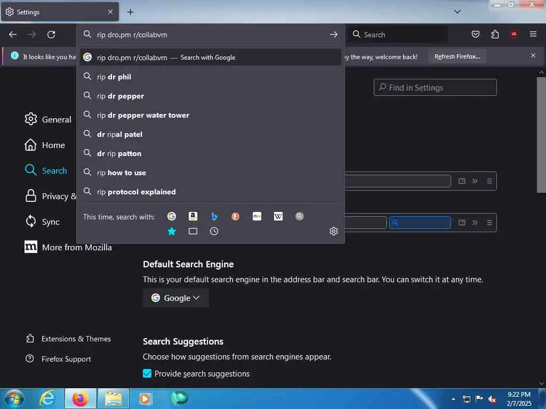Open search settings gear in dropdown
Viewport: 546px width, 409px height.
tap(334, 231)
